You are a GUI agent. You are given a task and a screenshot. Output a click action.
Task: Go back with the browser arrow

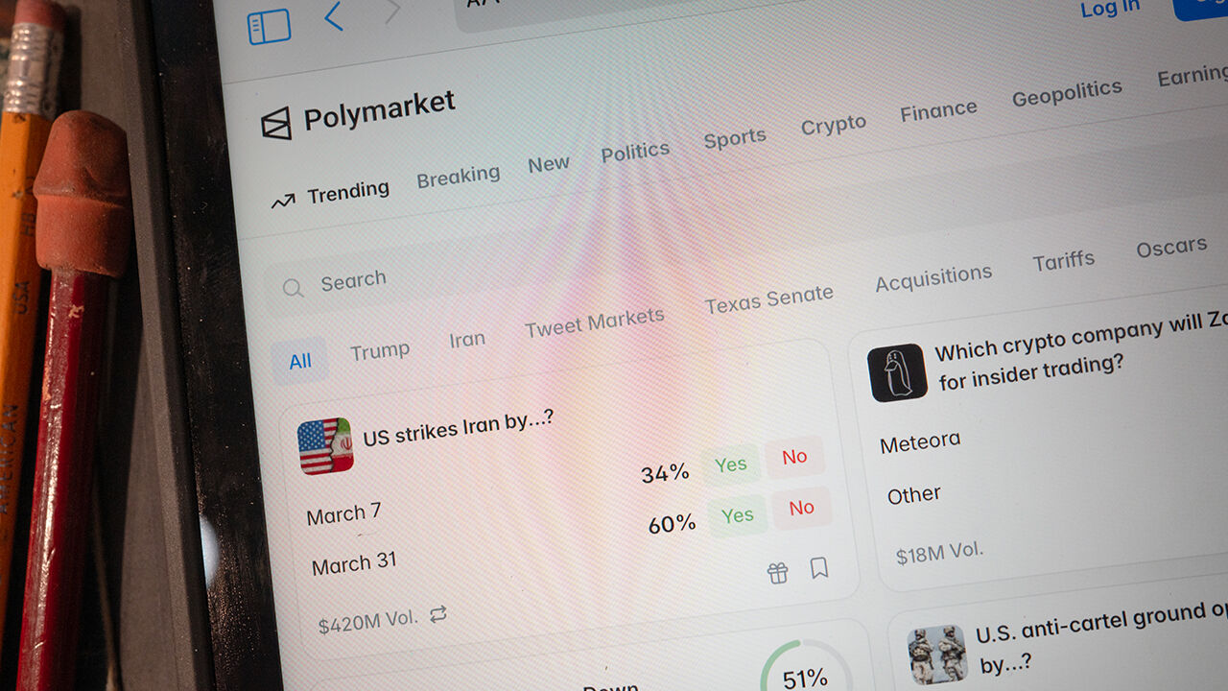point(333,16)
